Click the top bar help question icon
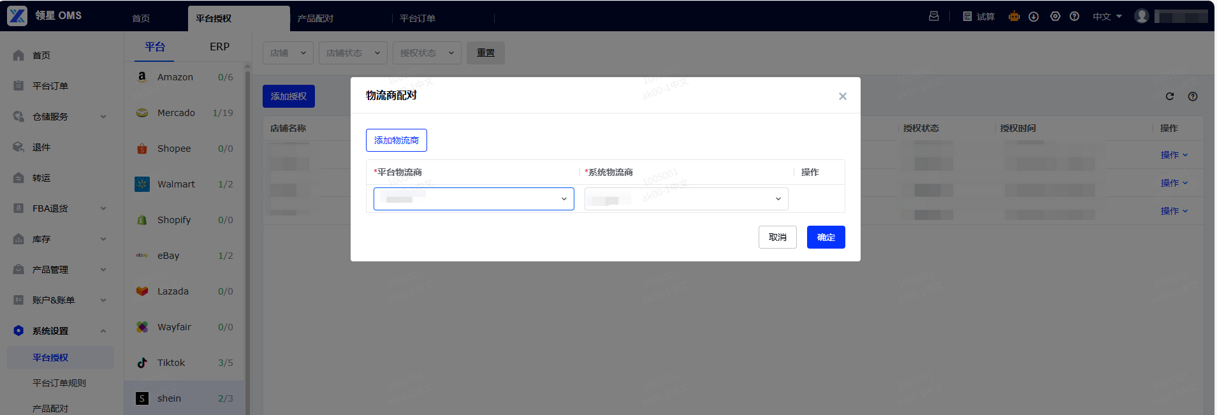This screenshot has width=1217, height=415. tap(1074, 17)
